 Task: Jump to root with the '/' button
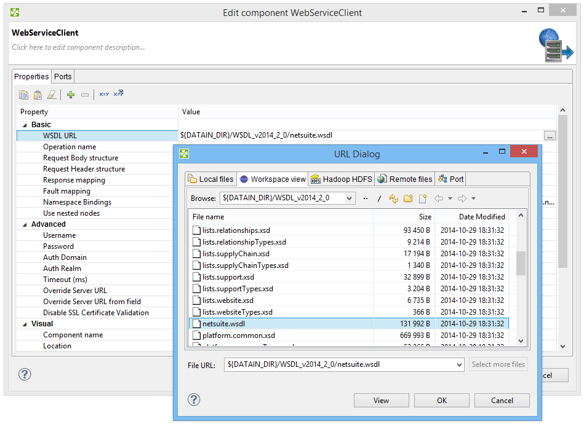379,198
